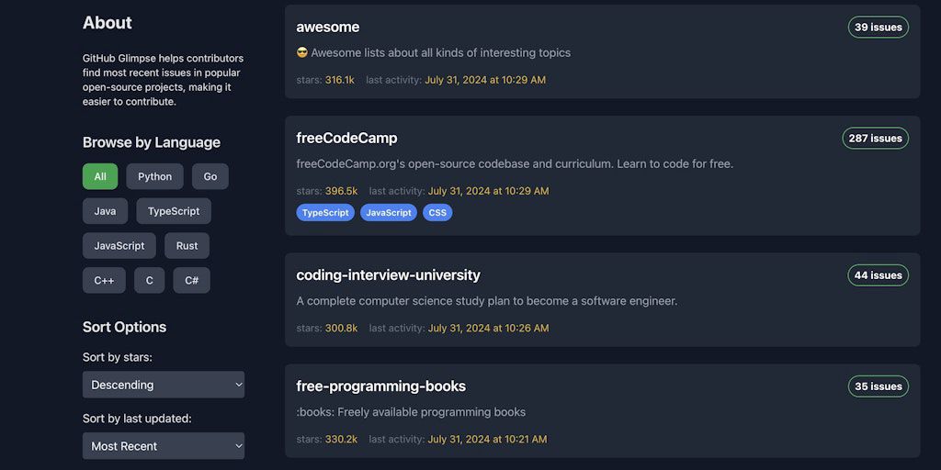
Task: Click the blue TypeScript tag on freeCodeCamp
Action: [x=325, y=213]
